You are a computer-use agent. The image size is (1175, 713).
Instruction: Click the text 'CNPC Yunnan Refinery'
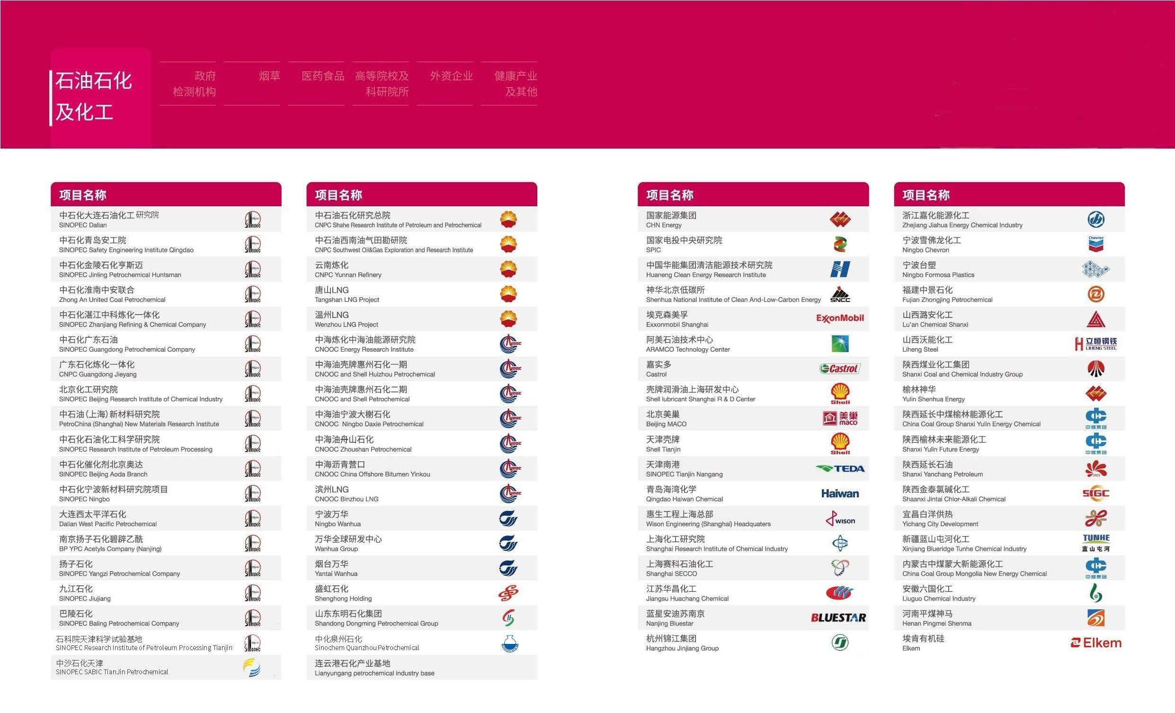click(x=348, y=275)
